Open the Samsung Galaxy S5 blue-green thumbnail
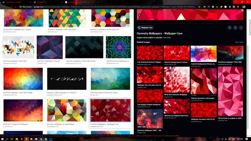 tap(111, 79)
